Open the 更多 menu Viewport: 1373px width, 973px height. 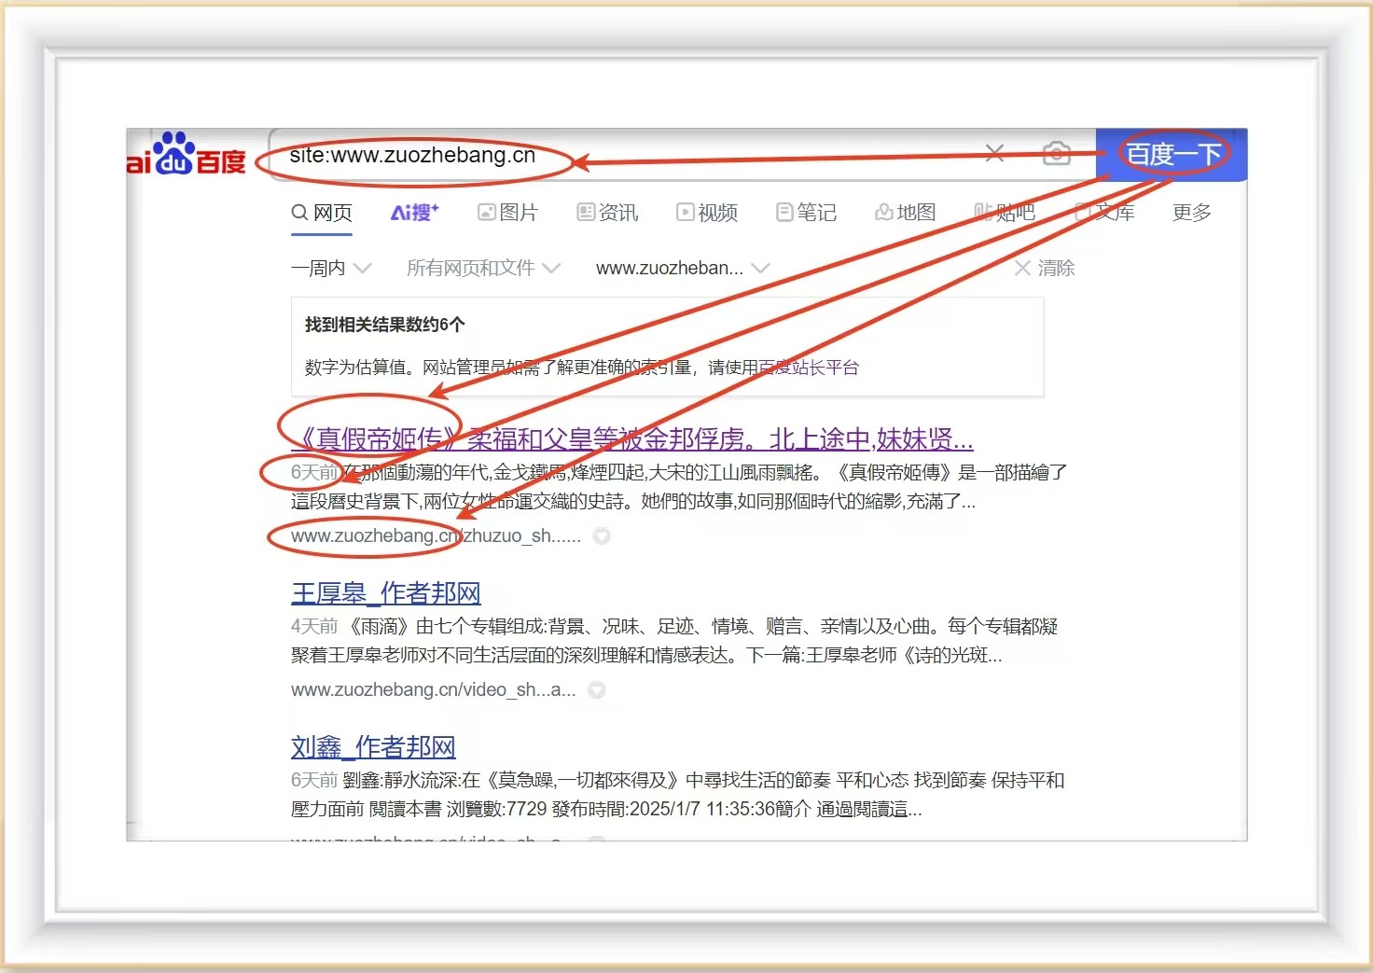(1191, 213)
